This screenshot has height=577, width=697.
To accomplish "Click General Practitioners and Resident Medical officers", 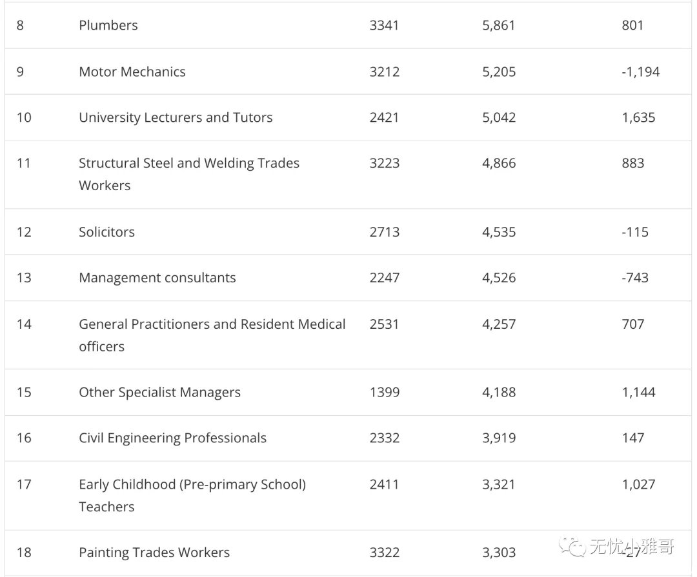I will pos(212,335).
